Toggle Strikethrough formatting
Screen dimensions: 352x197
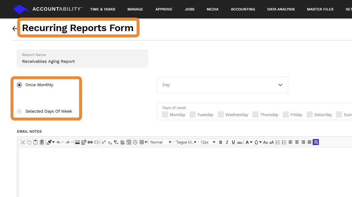coord(240,142)
